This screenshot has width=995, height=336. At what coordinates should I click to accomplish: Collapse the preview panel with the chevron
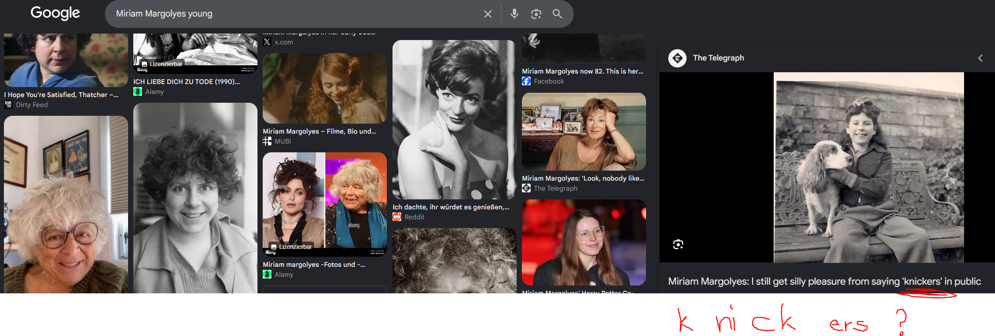(980, 58)
